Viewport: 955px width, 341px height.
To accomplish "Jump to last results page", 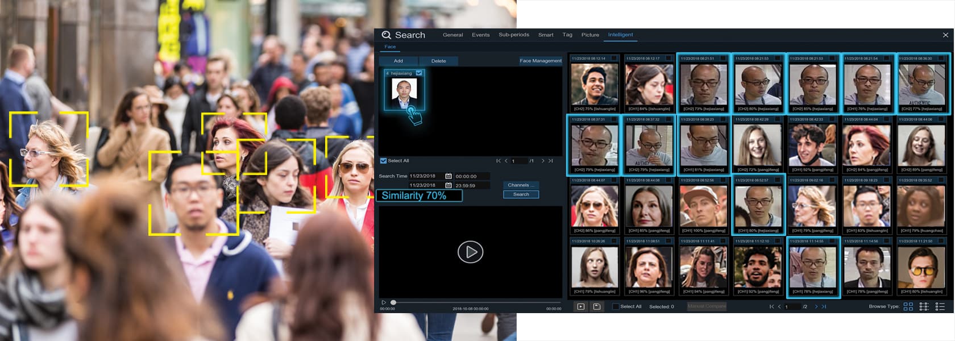I will click(824, 306).
